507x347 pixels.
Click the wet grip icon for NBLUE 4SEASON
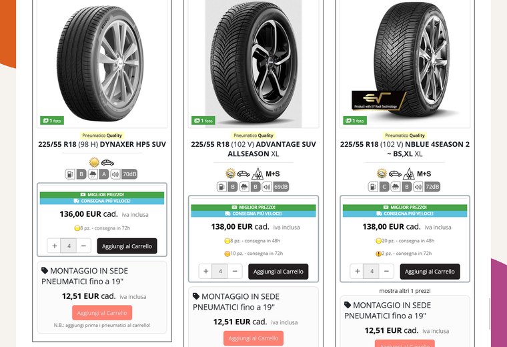[x=396, y=187]
